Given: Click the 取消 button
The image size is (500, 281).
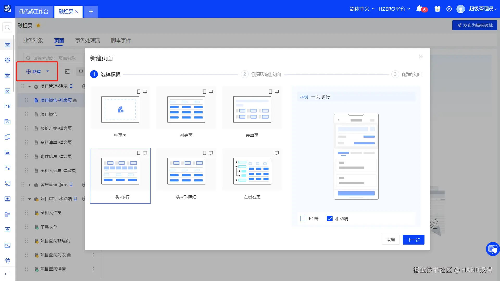Looking at the screenshot, I should pyautogui.click(x=390, y=240).
